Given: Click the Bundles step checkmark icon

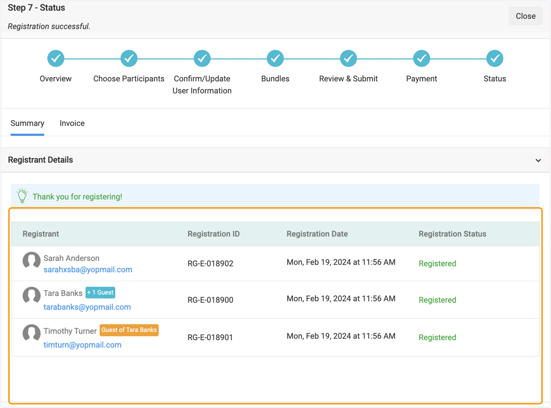Looking at the screenshot, I should (275, 58).
